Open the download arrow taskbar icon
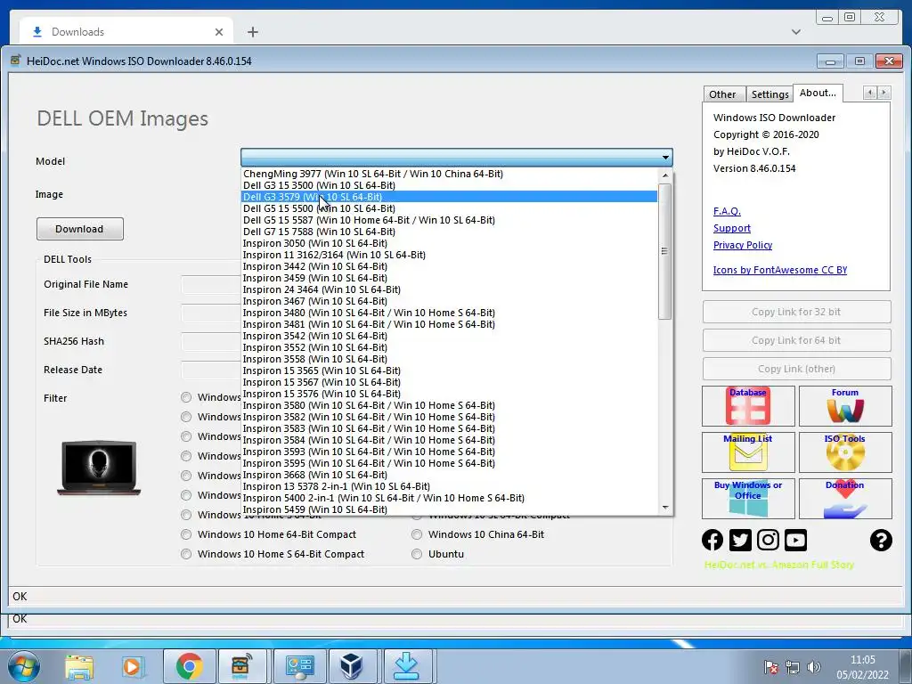The image size is (912, 684). pyautogui.click(x=406, y=666)
